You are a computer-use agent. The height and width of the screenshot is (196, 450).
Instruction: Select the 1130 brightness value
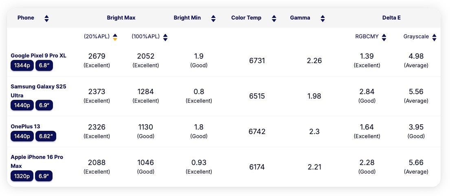(x=145, y=127)
